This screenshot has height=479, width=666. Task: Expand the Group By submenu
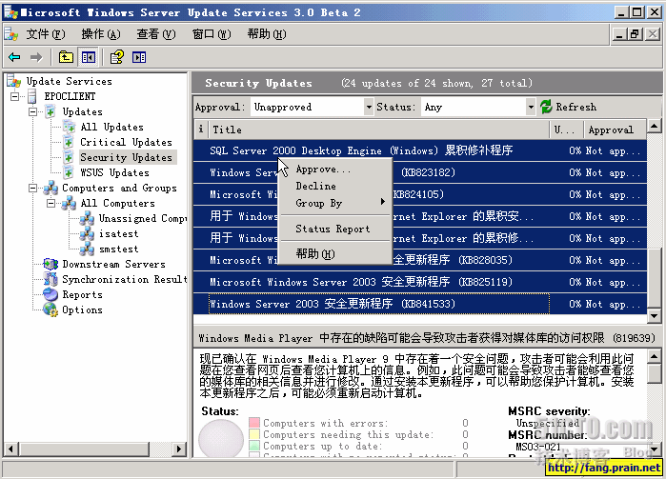(334, 203)
